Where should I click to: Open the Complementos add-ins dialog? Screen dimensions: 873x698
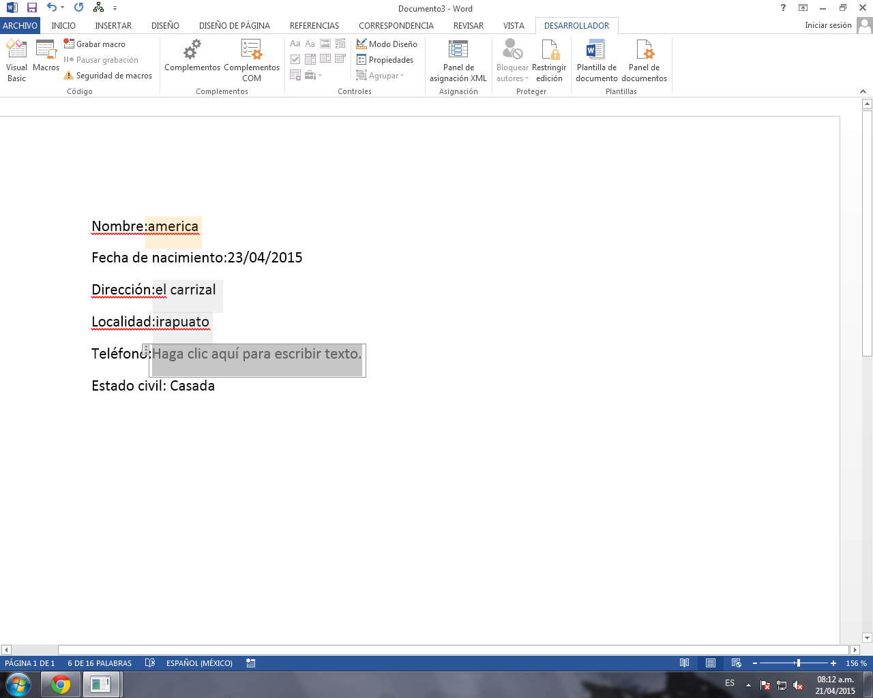pyautogui.click(x=192, y=55)
